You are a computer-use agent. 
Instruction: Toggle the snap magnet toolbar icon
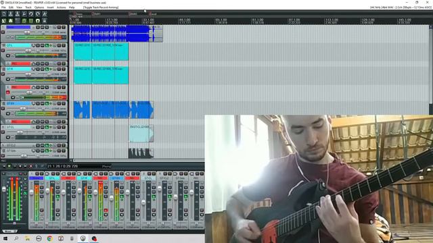point(38,21)
